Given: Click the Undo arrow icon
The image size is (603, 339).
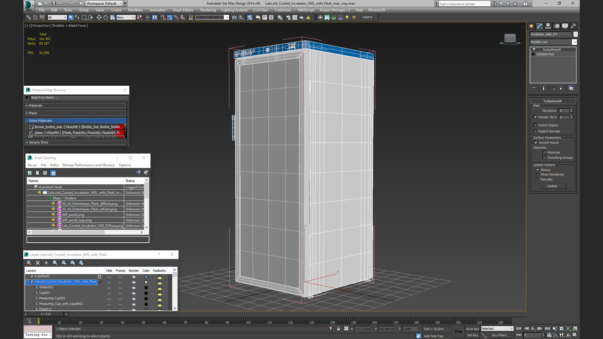Looking at the screenshot, I should [x=61, y=3].
